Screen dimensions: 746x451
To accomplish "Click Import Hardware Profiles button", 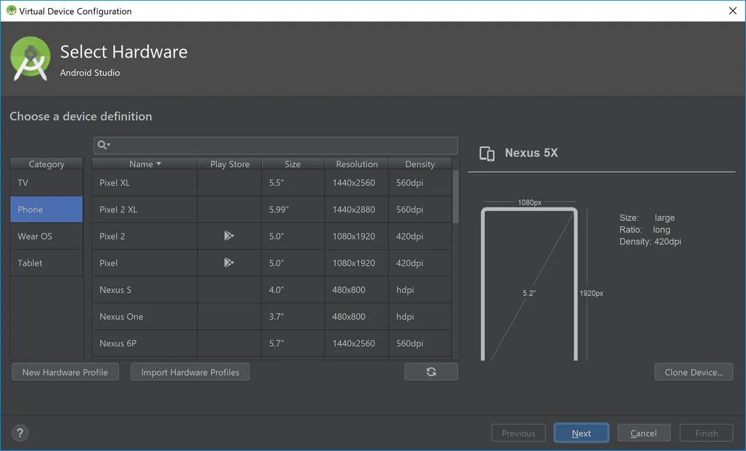I will point(190,372).
